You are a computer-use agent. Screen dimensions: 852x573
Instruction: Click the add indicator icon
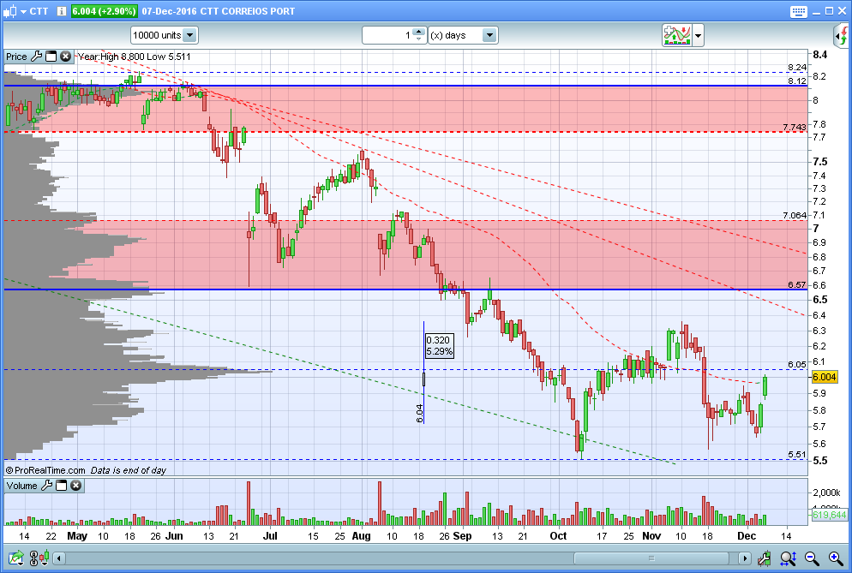click(676, 35)
